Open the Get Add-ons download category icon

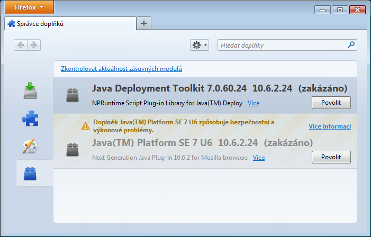coord(30,90)
